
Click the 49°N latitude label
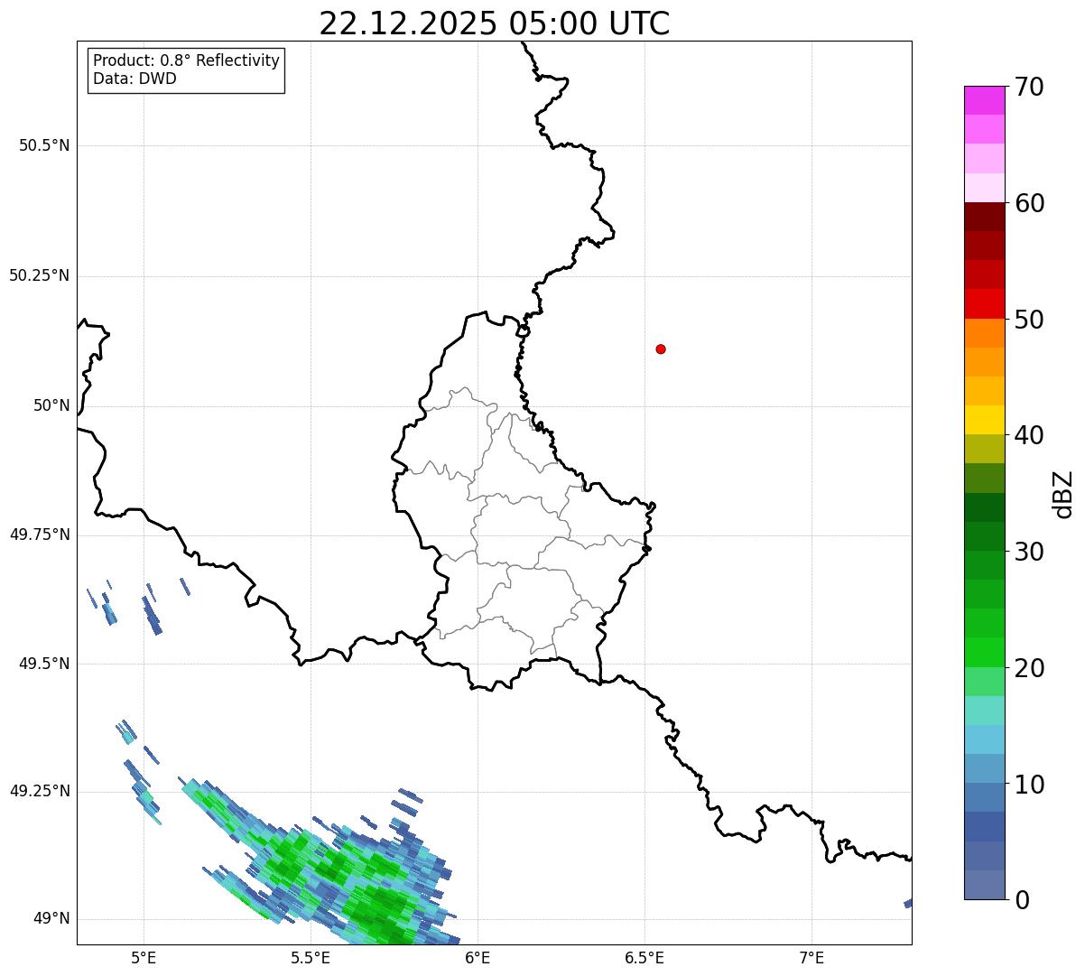pyautogui.click(x=51, y=918)
